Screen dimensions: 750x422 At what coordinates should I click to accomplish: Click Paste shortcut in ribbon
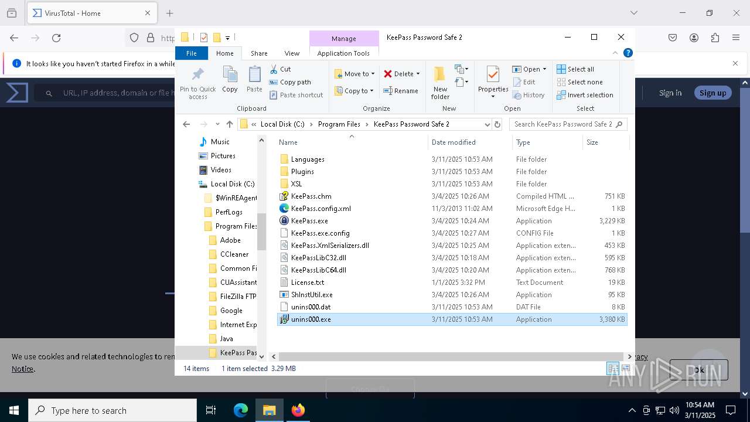296,95
